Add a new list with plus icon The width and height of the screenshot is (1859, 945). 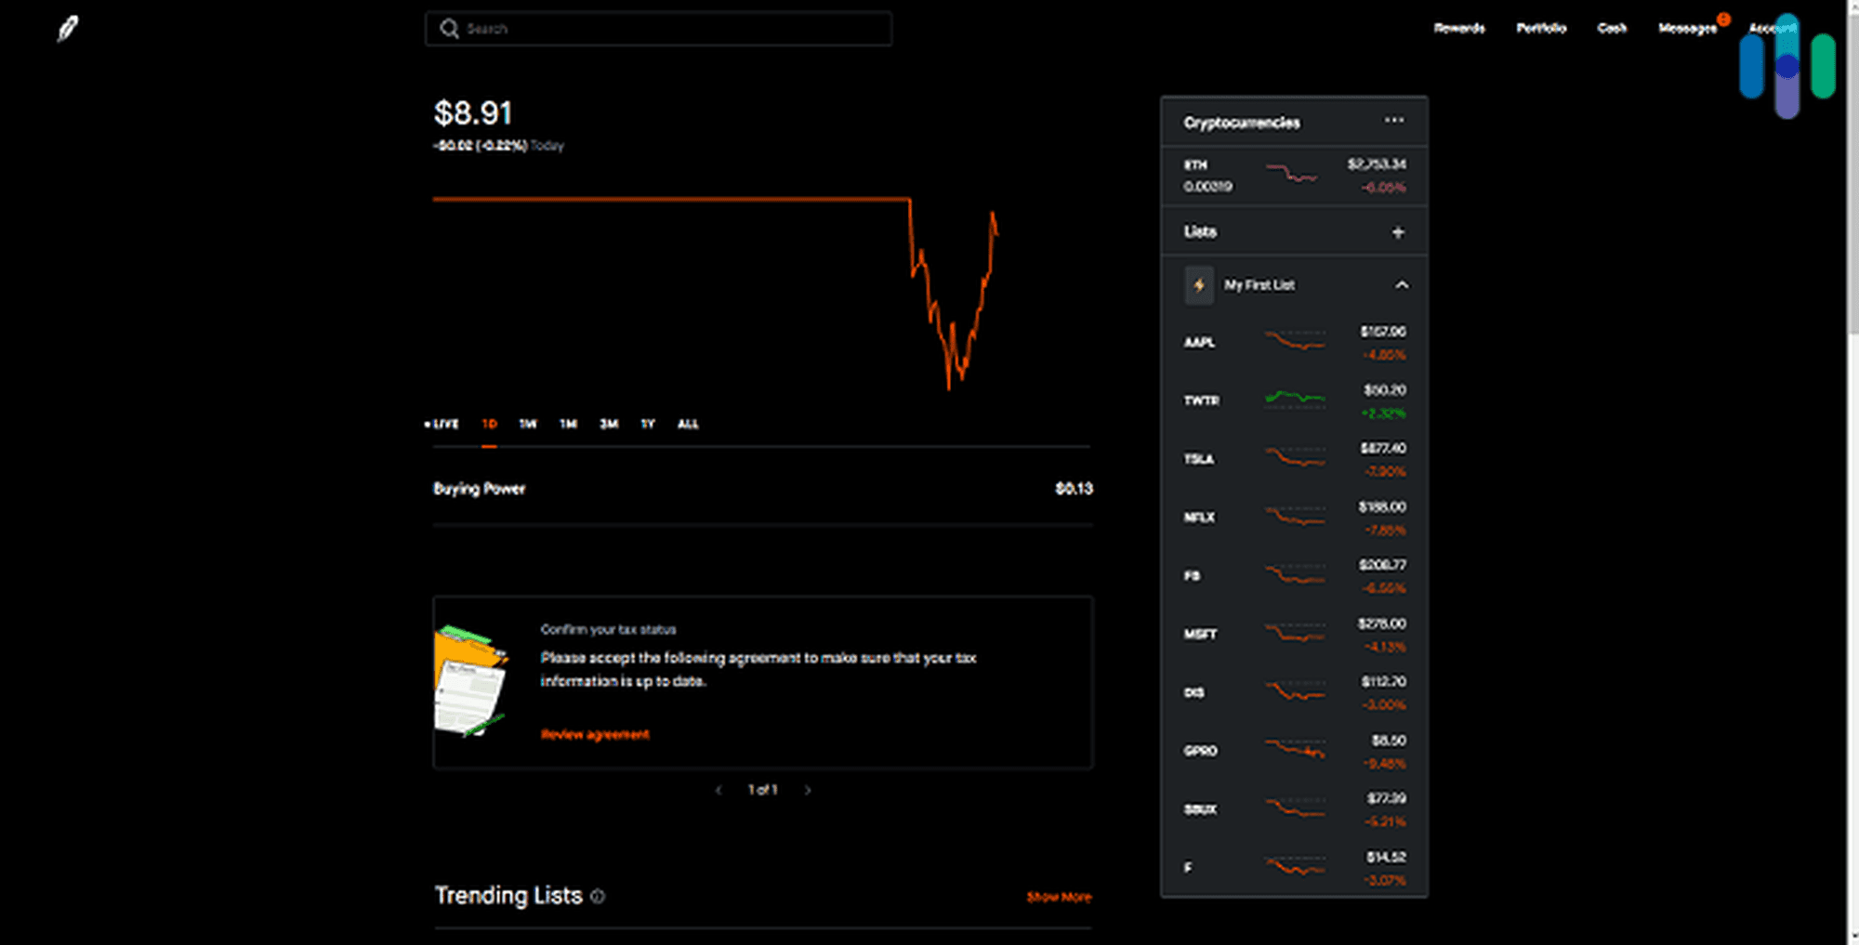(1398, 232)
